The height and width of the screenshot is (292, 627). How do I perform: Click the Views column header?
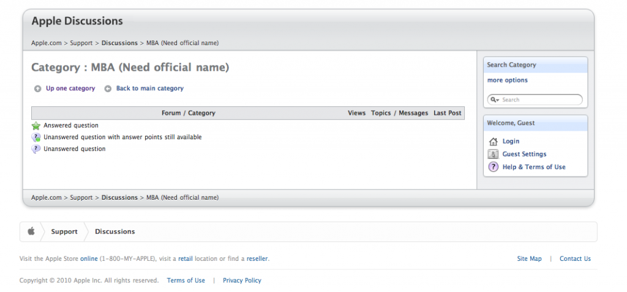click(357, 113)
